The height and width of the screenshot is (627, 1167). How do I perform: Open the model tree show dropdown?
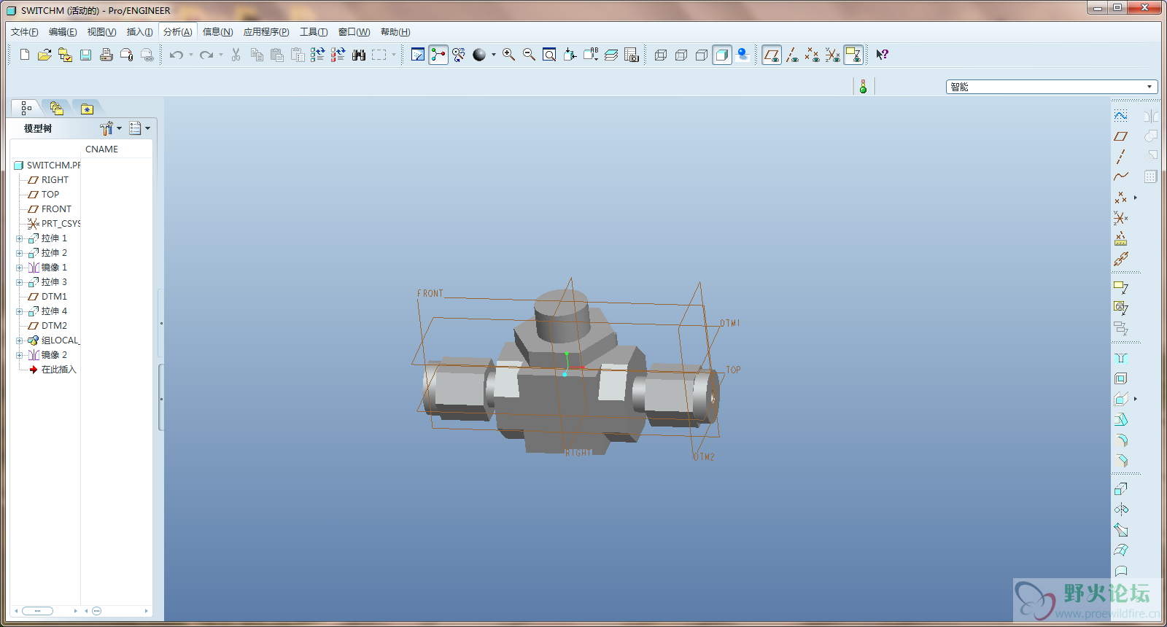(139, 128)
